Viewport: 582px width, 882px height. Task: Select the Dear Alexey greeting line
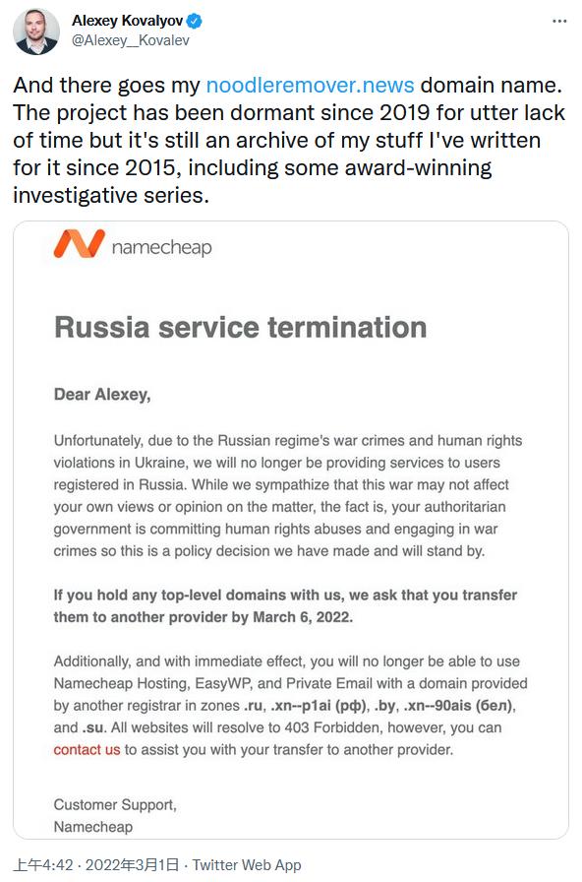(x=102, y=395)
